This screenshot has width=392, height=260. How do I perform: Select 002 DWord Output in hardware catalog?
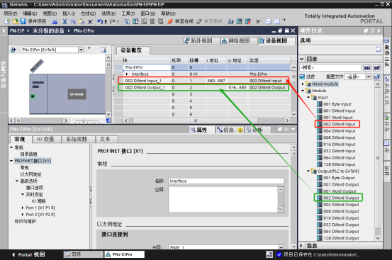click(341, 198)
